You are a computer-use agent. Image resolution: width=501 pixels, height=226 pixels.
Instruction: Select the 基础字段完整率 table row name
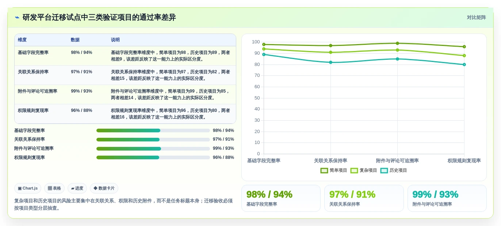click(33, 52)
